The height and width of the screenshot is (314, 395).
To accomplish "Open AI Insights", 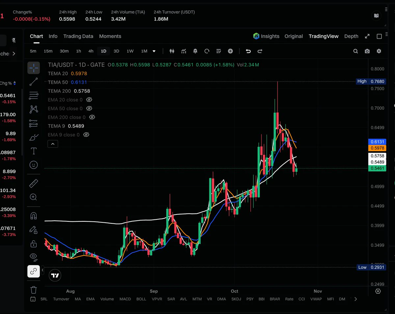I will click(x=266, y=36).
